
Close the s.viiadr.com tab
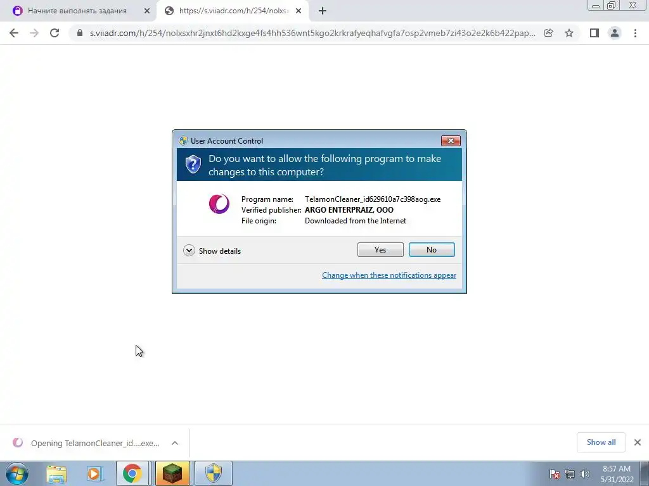[299, 11]
